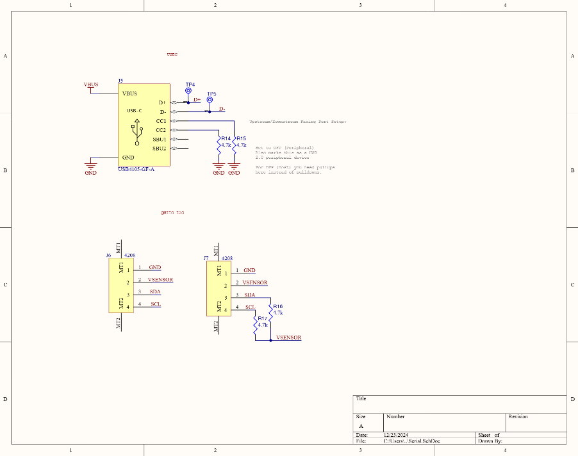
Task: Select test point TP4
Action: 188,92
